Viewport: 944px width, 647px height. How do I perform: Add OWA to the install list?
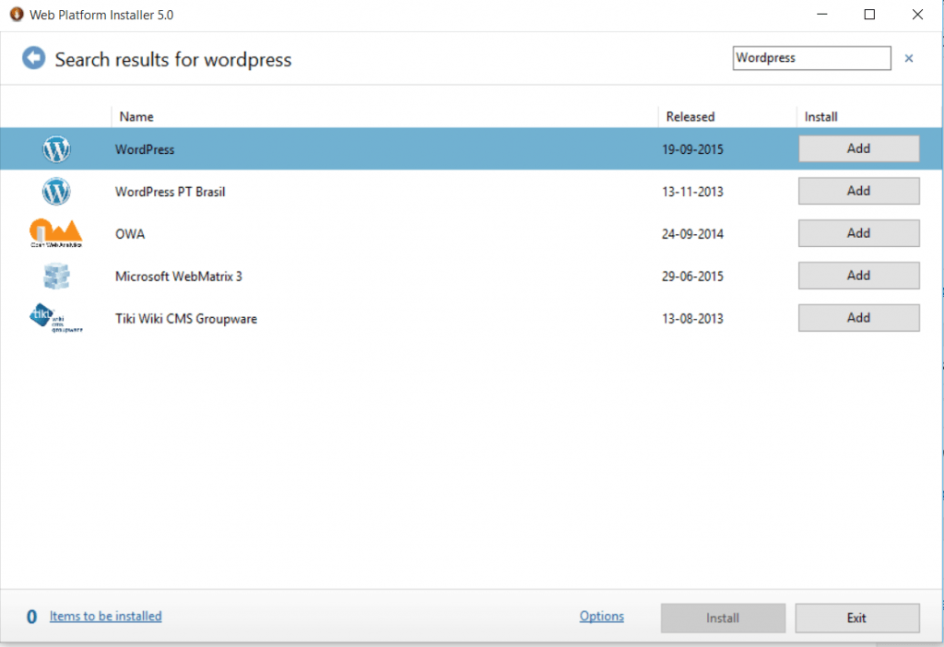point(858,233)
